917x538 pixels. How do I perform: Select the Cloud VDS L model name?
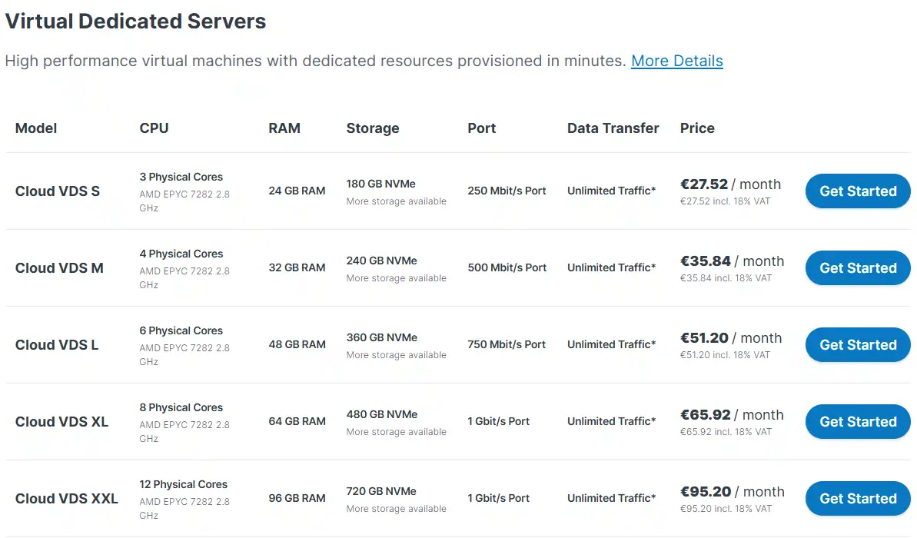pyautogui.click(x=57, y=345)
